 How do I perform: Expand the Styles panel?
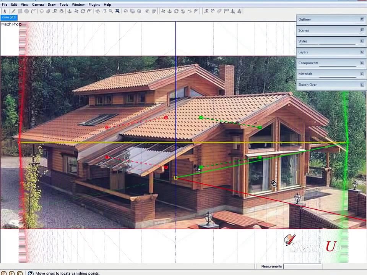(x=331, y=41)
